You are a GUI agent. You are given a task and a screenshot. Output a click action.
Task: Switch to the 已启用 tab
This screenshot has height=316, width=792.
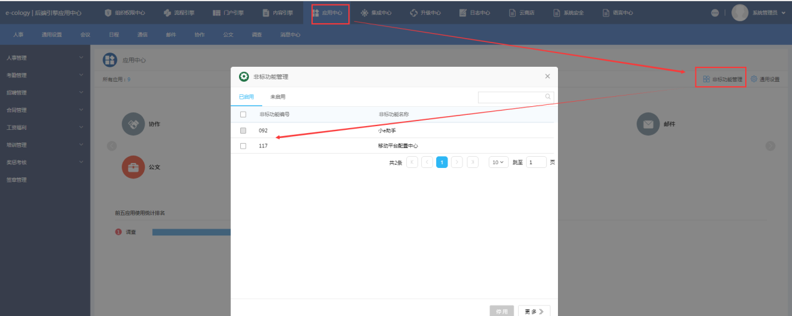pyautogui.click(x=246, y=97)
